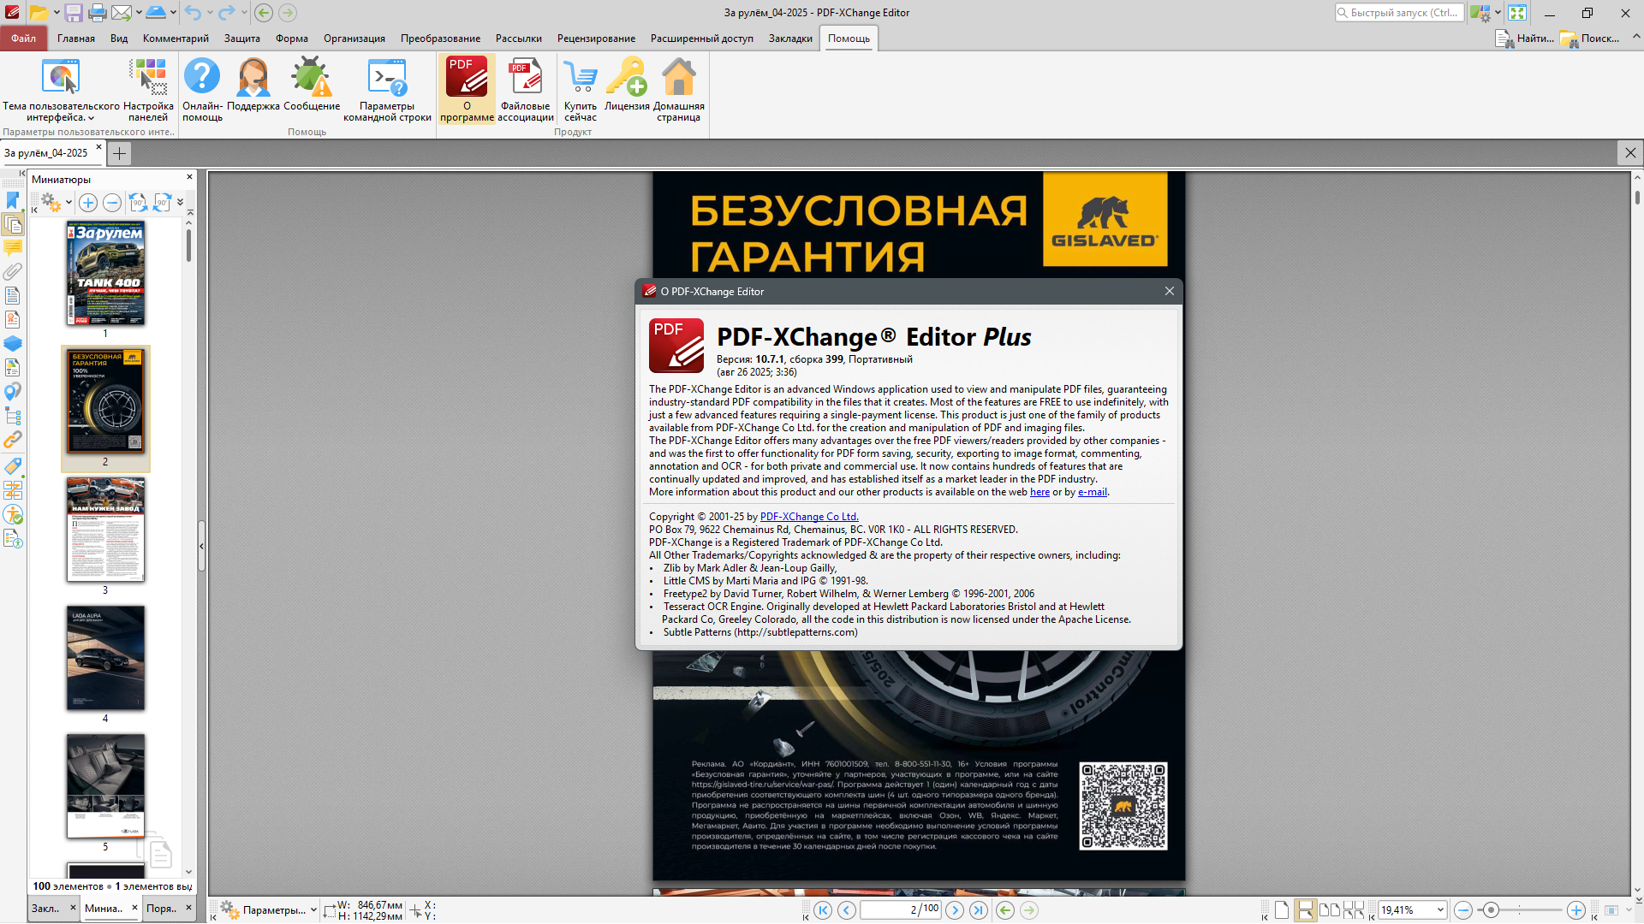Select page 3 thumbnail
The image size is (1644, 924).
click(105, 530)
